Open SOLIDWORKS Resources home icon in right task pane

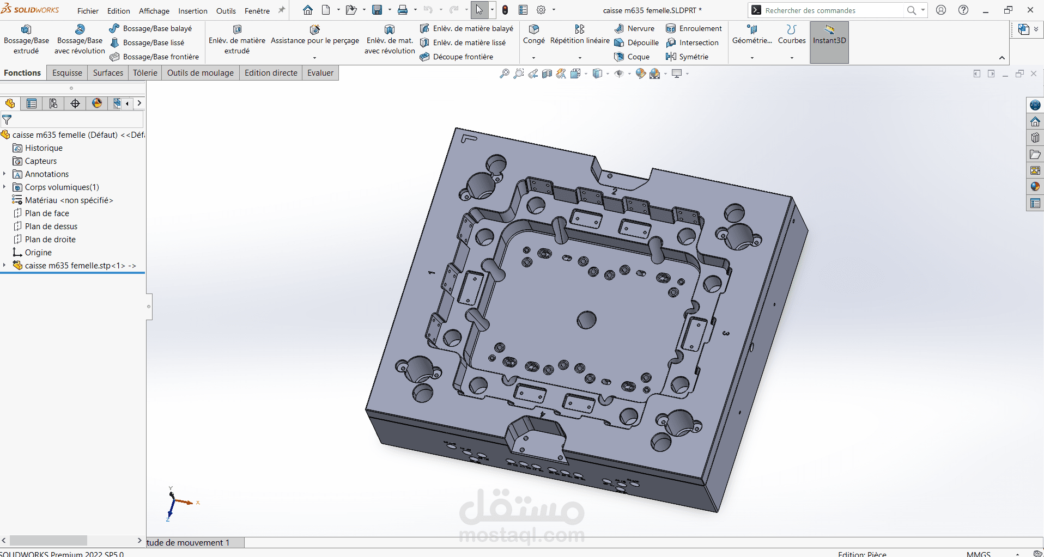coord(1035,121)
